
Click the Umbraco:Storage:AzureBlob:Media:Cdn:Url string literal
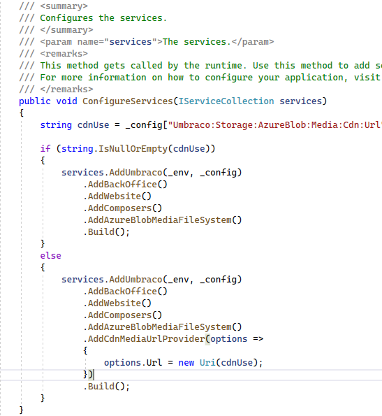coord(276,125)
